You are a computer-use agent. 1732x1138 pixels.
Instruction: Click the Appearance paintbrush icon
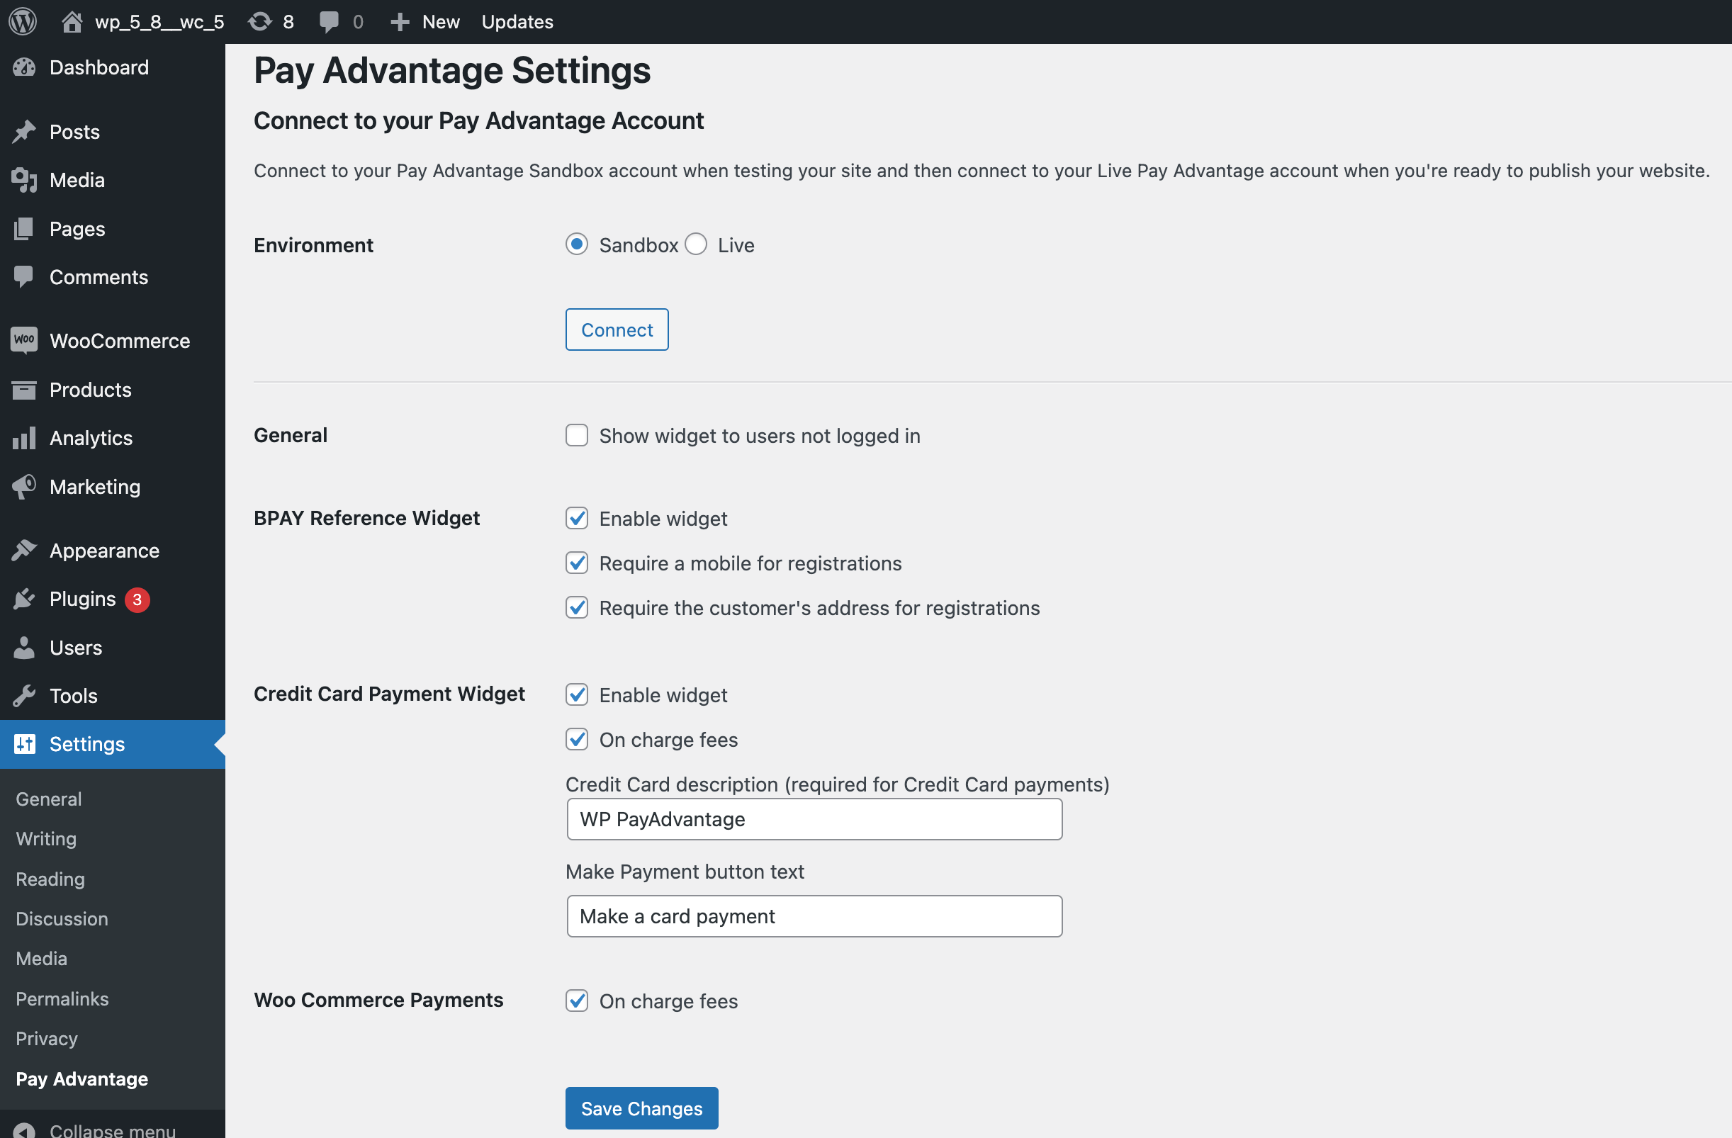click(x=24, y=551)
